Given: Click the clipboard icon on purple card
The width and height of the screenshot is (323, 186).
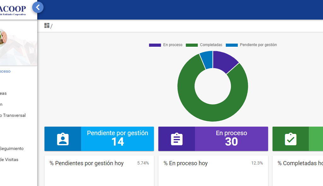Looking at the screenshot, I should tap(177, 139).
